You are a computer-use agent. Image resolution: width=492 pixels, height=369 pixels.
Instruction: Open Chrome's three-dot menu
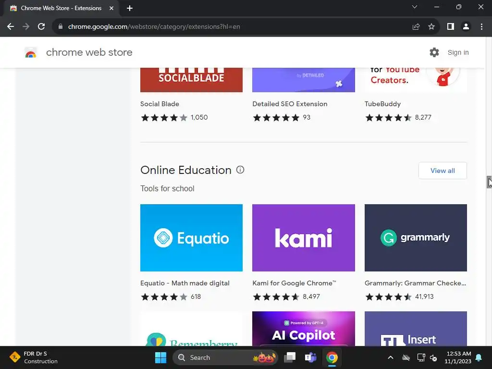click(x=481, y=27)
